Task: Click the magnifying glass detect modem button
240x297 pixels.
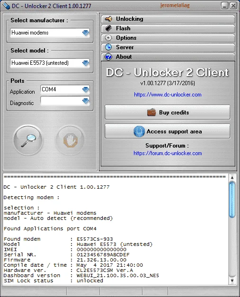Action: coord(28,140)
